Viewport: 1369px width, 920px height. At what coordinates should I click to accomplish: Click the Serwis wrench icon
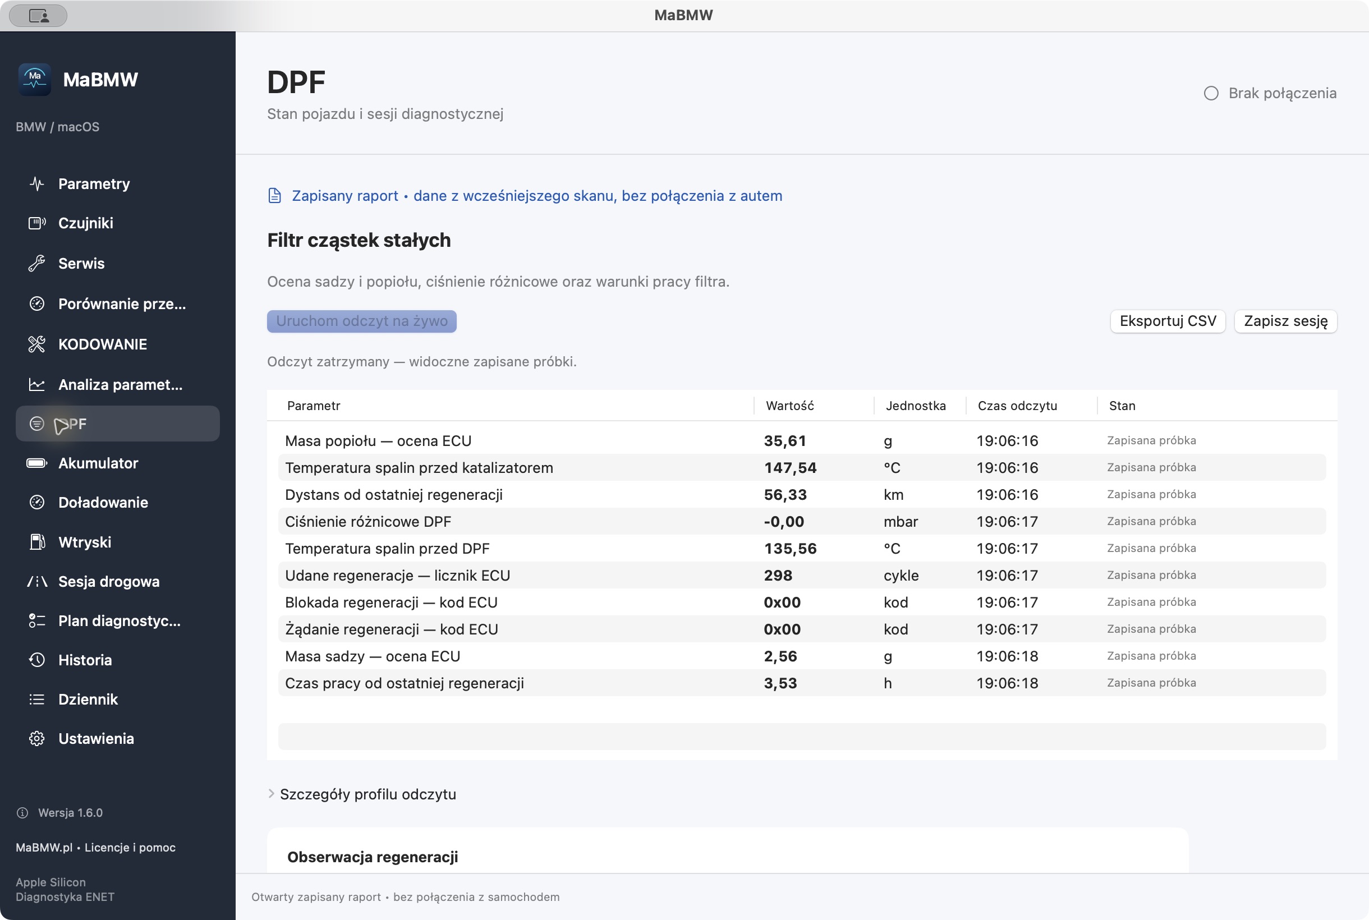[36, 264]
